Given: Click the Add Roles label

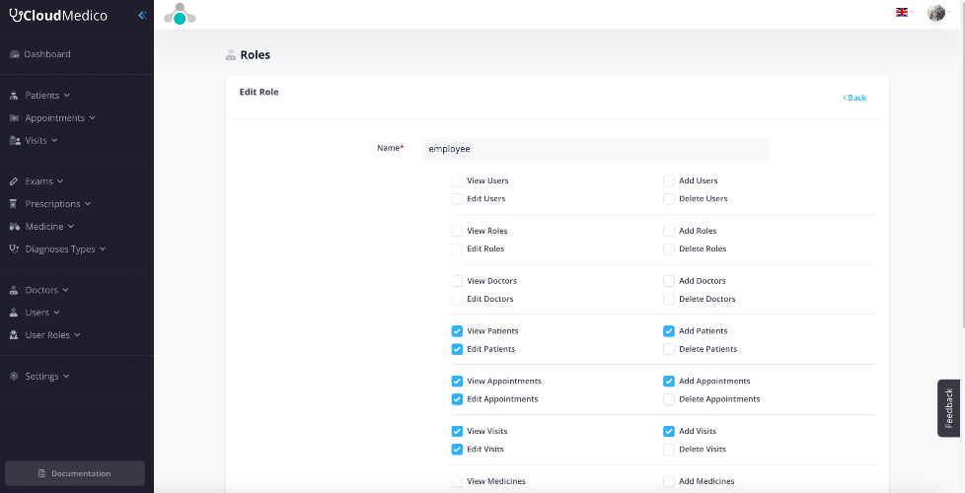Looking at the screenshot, I should [x=698, y=231].
